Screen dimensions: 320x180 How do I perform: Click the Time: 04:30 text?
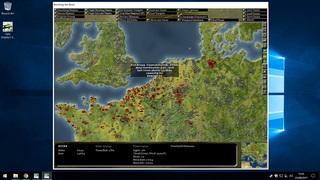(140, 146)
